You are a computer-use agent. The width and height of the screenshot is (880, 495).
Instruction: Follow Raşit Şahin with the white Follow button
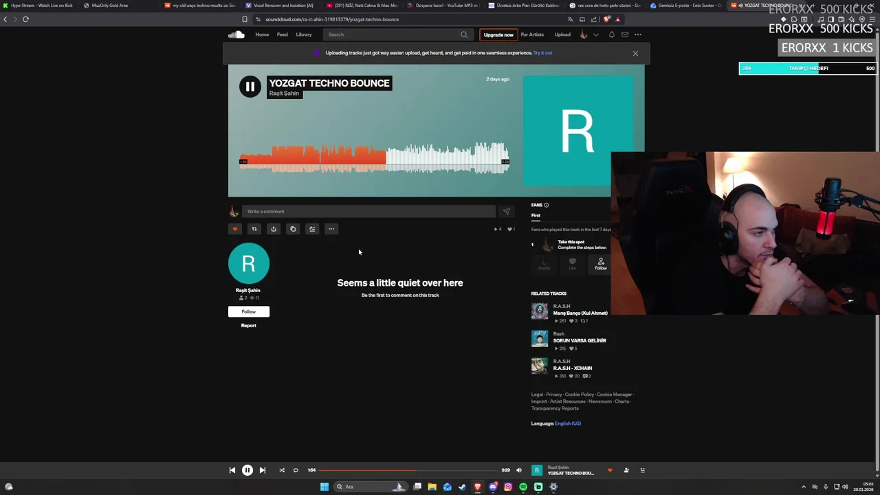(x=249, y=311)
